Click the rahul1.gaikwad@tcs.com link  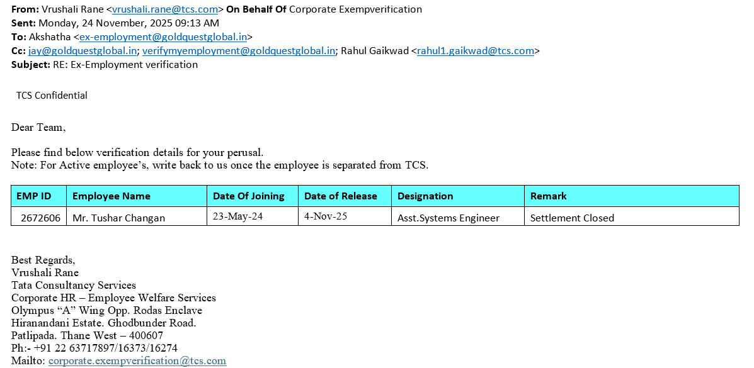(475, 51)
